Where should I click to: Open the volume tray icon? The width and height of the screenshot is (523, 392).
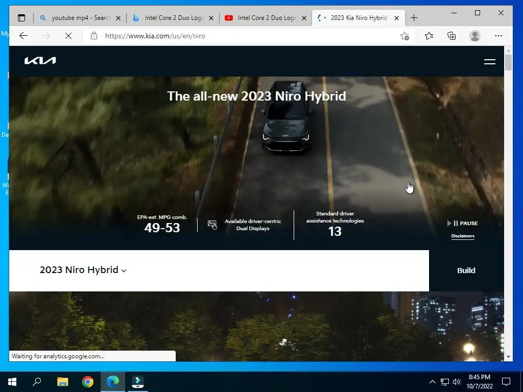[x=457, y=382]
